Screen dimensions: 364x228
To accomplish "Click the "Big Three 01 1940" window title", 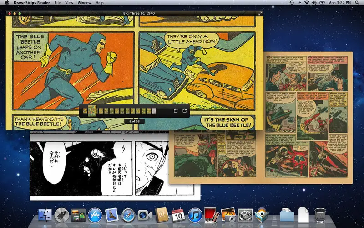I will tap(139, 14).
